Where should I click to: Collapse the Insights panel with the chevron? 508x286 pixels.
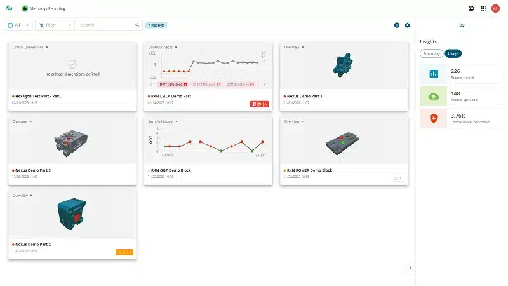410,268
